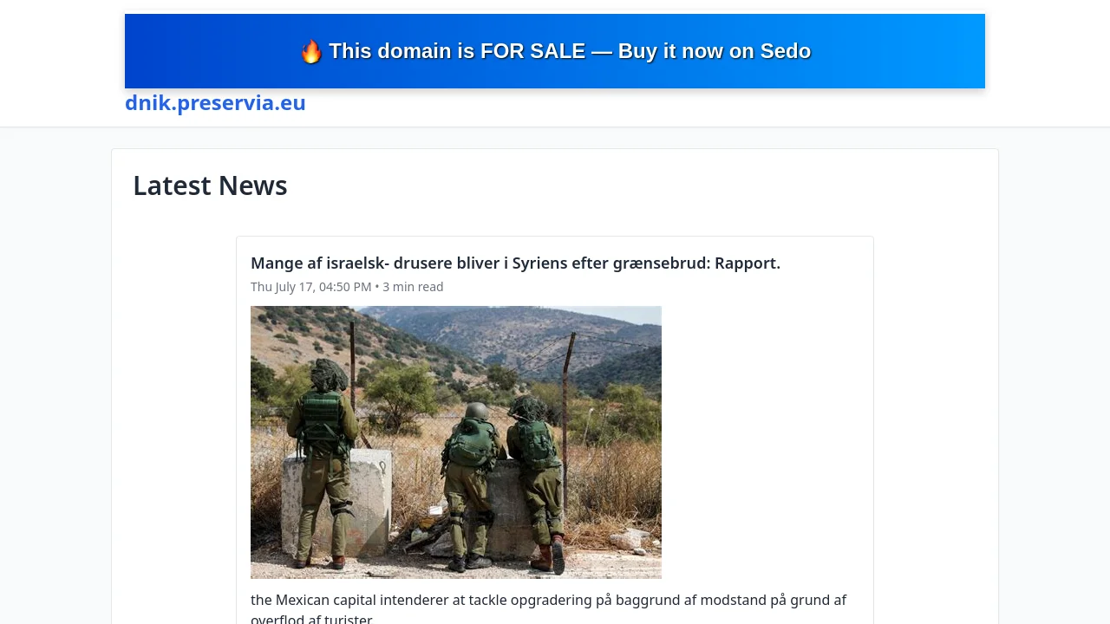Click the '3 min read' label
This screenshot has height=624, width=1110.
413,287
